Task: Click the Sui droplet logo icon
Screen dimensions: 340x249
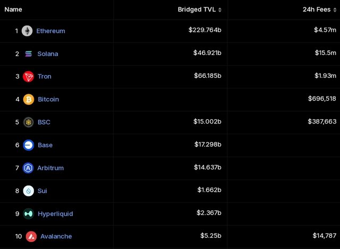Action: 28,191
